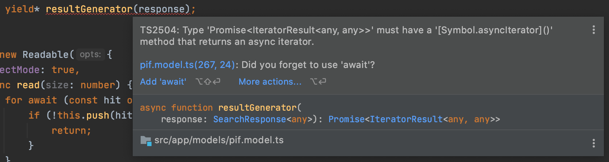The image size is (609, 162).
Task: Click the underlined resultGenerator call in editor
Action: pos(89,9)
